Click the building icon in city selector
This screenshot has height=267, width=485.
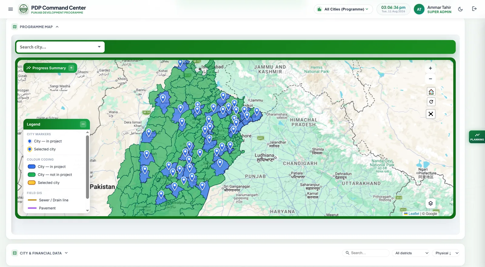tap(319, 9)
